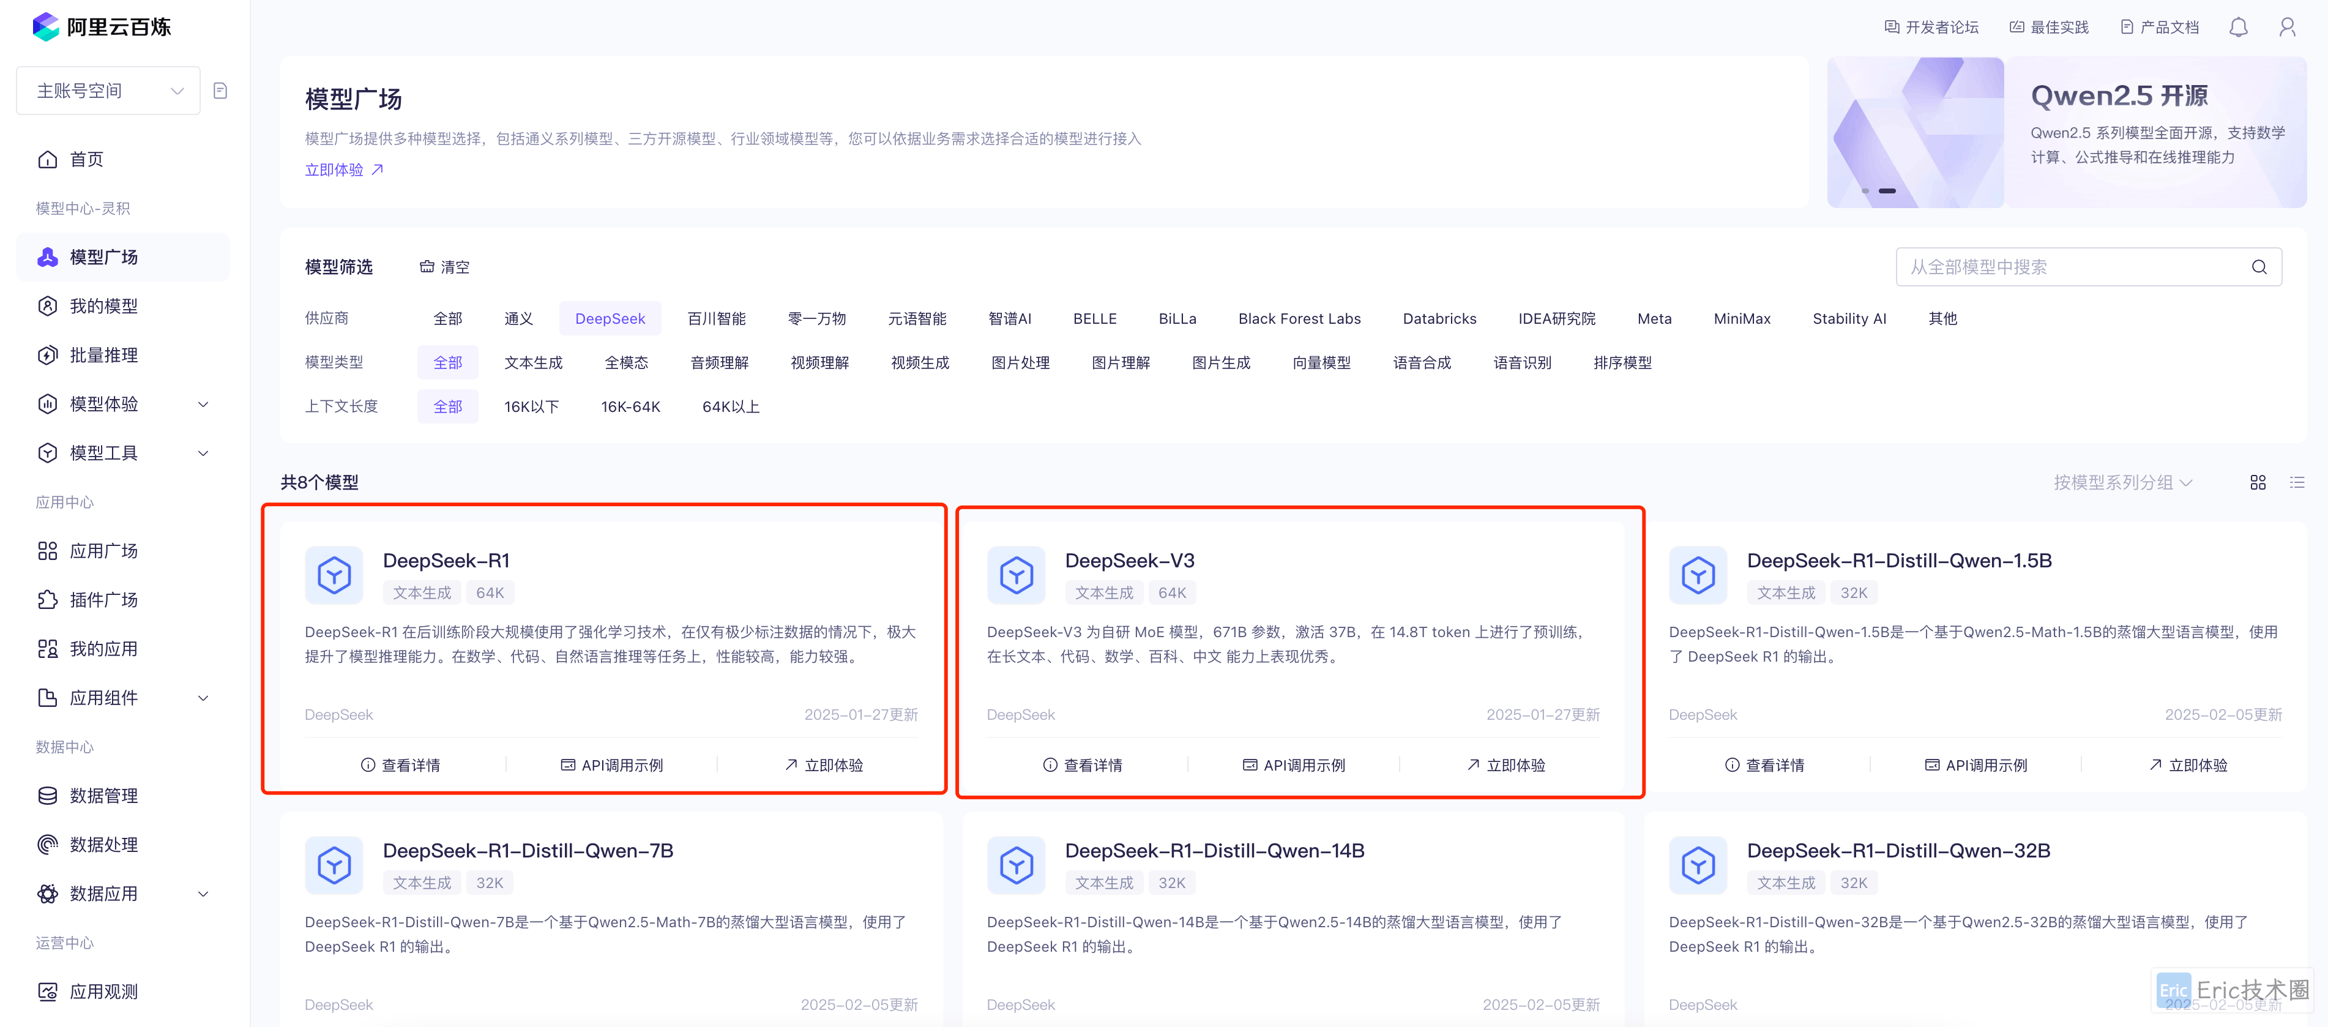This screenshot has height=1027, width=2328.
Task: Go to 首页 in the sidebar
Action: pos(123,159)
